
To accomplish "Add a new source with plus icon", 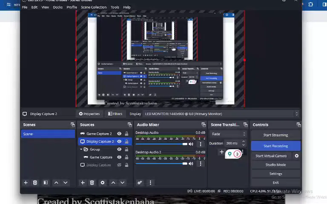I will coord(83,183).
